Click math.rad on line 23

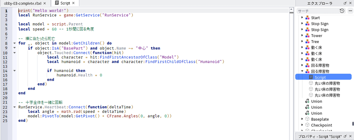coord(71,111)
